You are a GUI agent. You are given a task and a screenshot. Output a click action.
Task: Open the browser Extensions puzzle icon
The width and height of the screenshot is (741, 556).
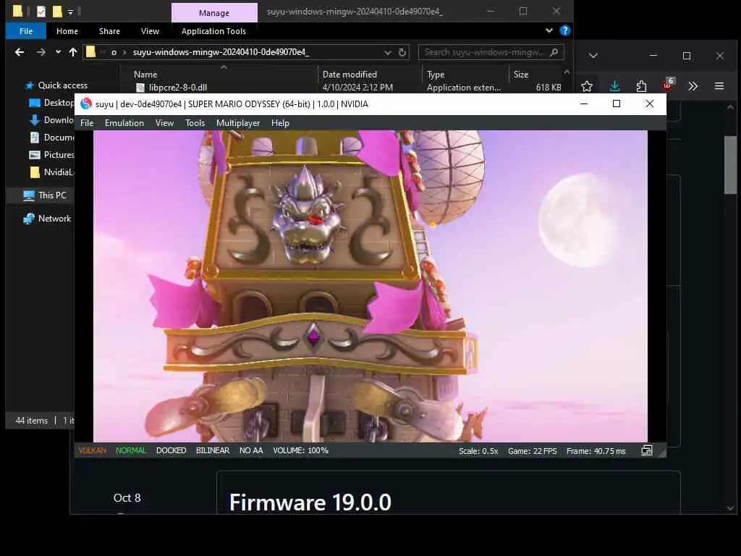coord(641,86)
